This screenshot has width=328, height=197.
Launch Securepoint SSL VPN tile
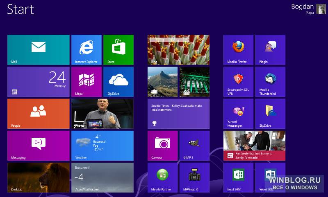[x=239, y=82]
